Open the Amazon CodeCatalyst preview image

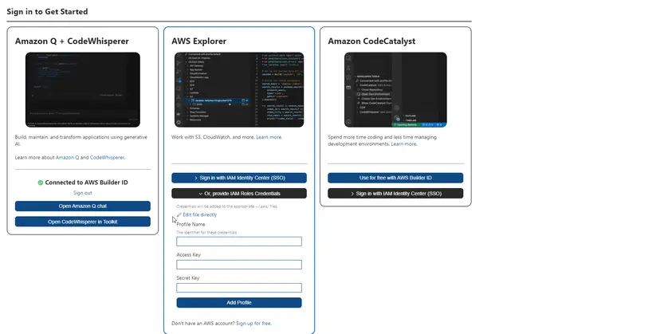tap(395, 90)
